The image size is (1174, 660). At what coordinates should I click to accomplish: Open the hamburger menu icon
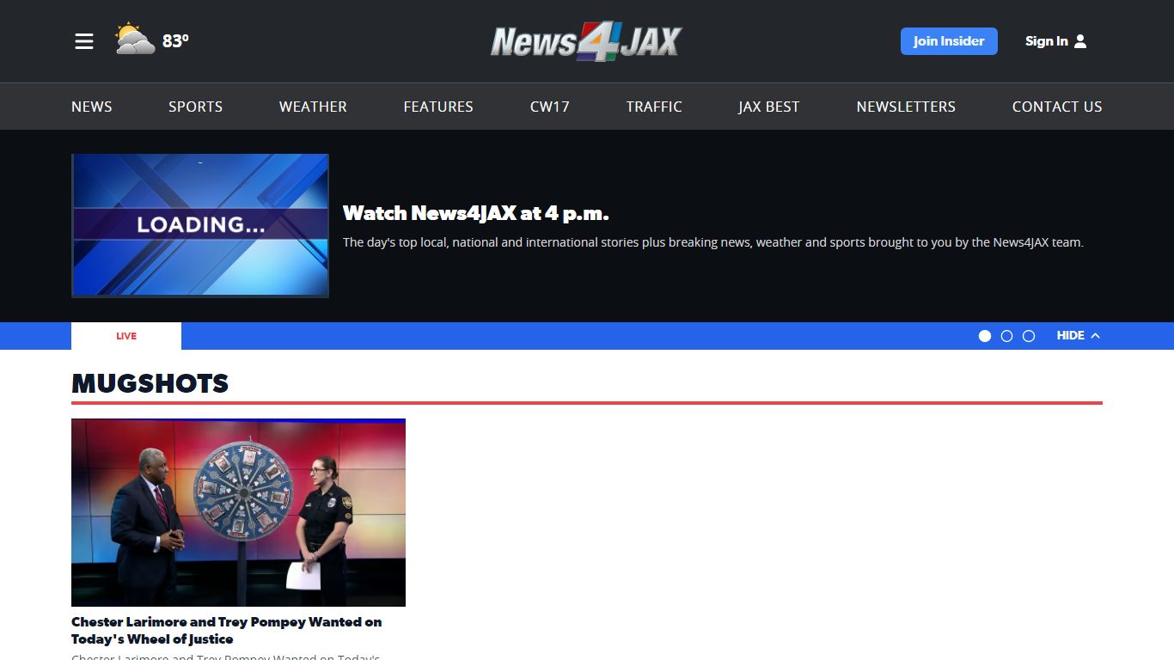point(83,41)
